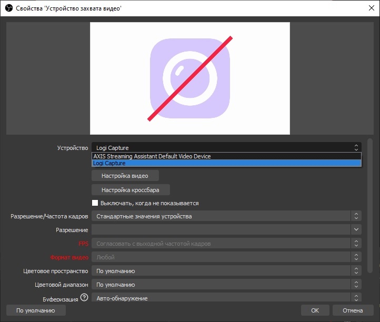Click the Цветовое пространство label
Image resolution: width=380 pixels, height=322 pixels.
[x=56, y=271]
